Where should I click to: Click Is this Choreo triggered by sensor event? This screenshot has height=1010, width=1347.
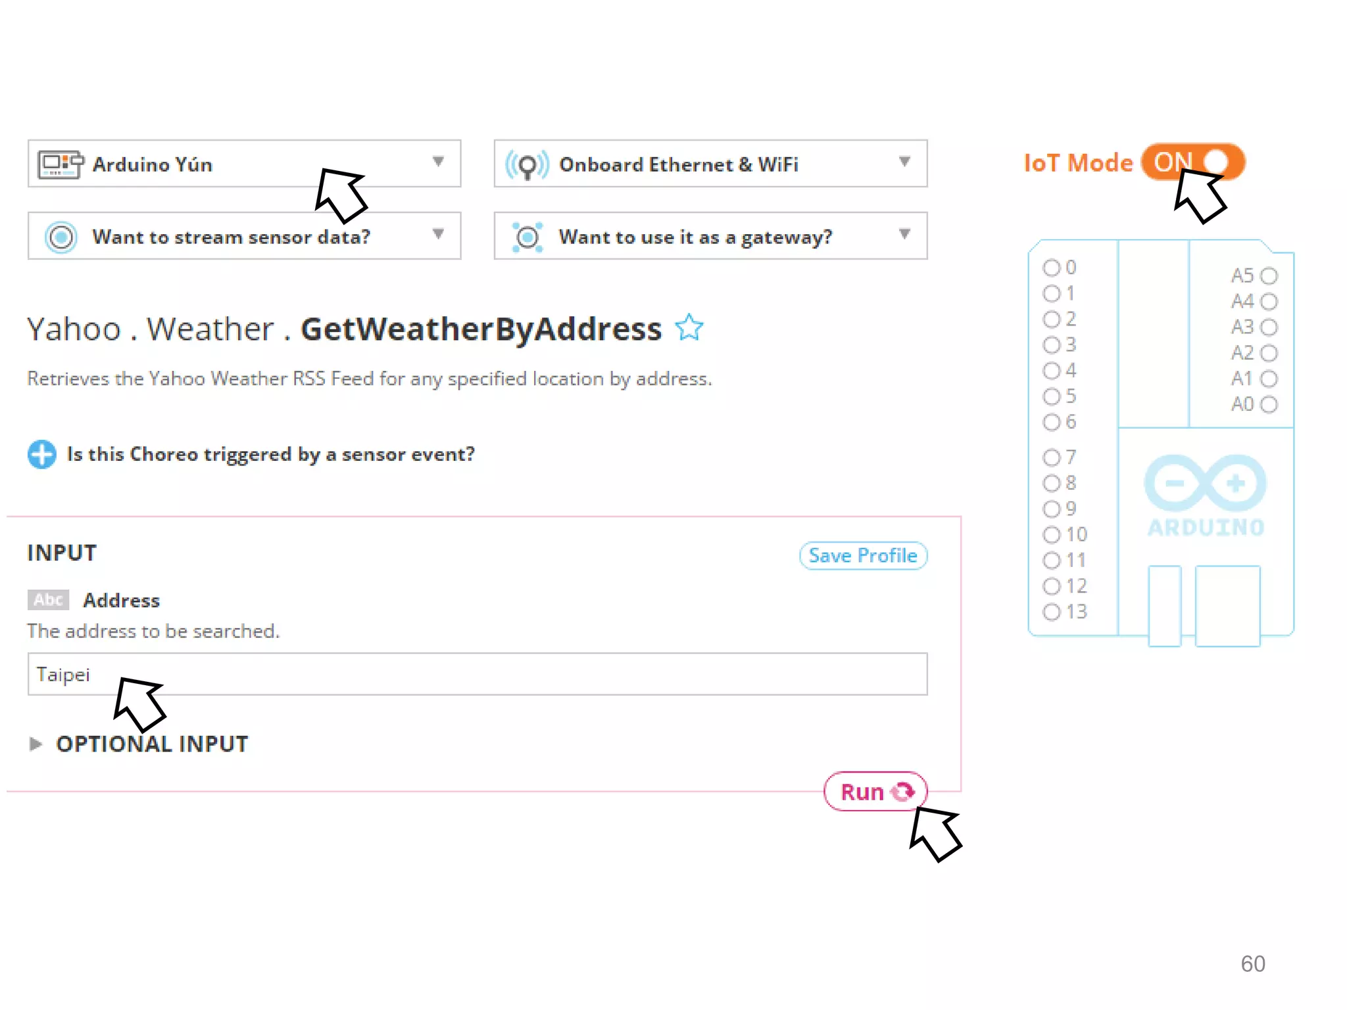point(270,454)
